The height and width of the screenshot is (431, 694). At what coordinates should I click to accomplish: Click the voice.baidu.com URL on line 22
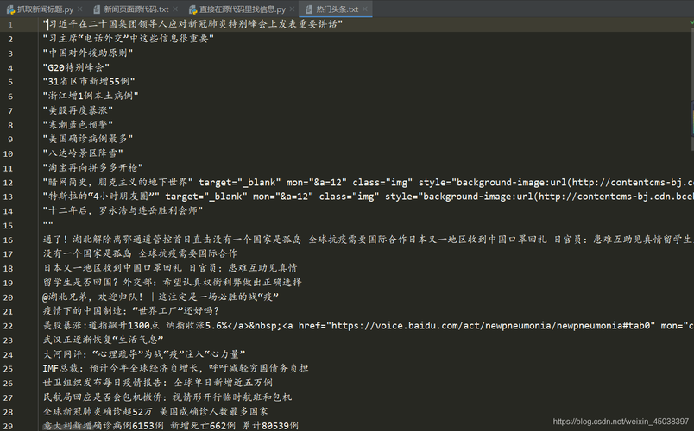point(493,325)
